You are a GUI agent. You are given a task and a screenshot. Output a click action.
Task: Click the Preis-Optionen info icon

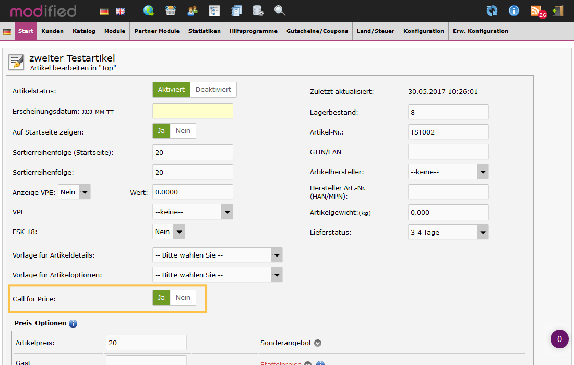point(73,324)
